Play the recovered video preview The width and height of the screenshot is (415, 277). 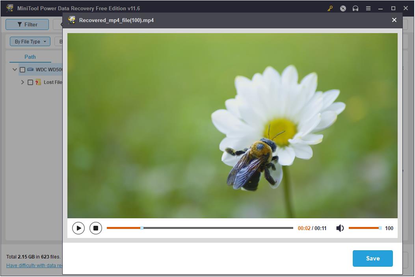click(78, 228)
